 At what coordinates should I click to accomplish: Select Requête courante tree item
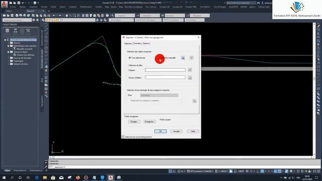(x=25, y=49)
